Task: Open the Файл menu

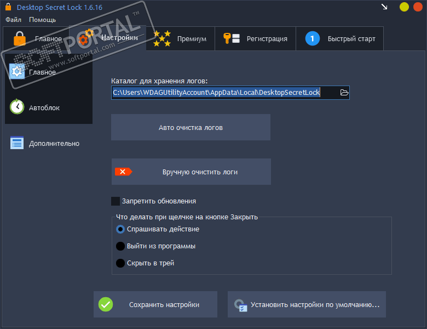Action: pos(13,20)
